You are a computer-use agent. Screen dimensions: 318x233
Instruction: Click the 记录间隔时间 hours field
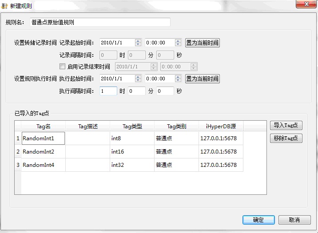tap(108, 55)
